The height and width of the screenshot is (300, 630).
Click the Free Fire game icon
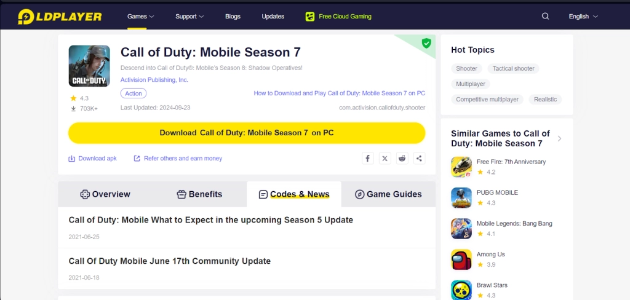[x=461, y=167]
